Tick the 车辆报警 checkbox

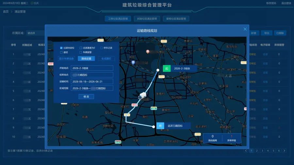click(x=81, y=52)
